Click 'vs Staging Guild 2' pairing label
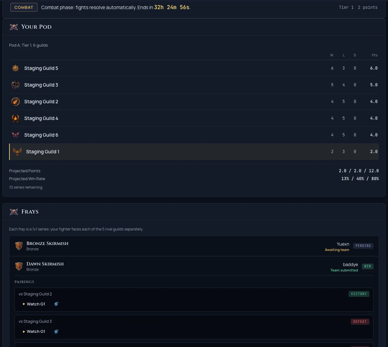The image size is (388, 347). (x=35, y=294)
